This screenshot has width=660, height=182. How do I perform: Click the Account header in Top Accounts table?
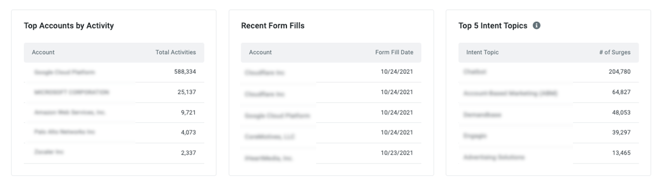(43, 52)
